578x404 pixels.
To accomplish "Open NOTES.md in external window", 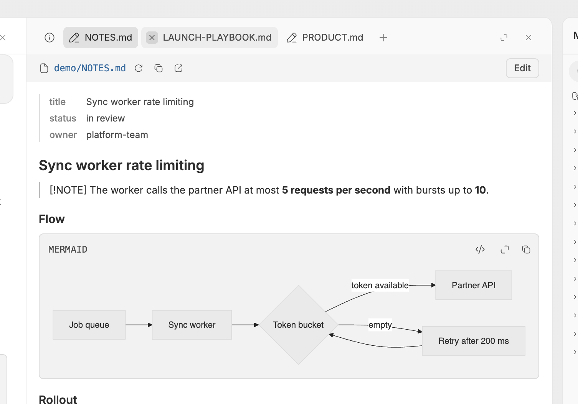I will point(178,68).
